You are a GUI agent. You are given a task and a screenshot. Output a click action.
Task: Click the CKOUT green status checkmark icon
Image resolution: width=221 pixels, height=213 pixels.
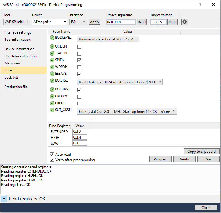(52, 103)
